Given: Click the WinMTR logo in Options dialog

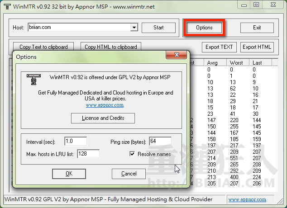Looking at the screenshot, I should pos(33,79).
